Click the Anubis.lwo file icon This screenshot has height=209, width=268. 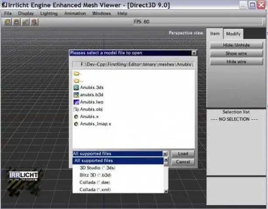point(76,102)
